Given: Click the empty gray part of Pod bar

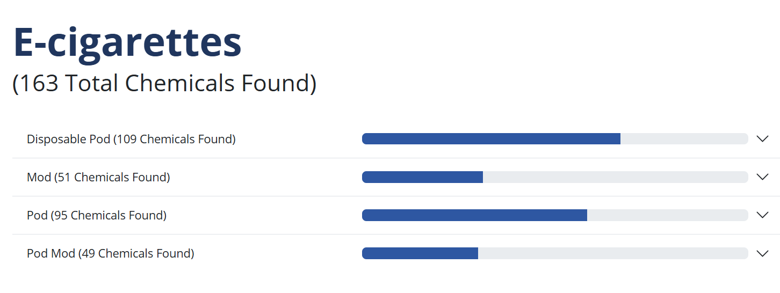Looking at the screenshot, I should click(x=667, y=215).
